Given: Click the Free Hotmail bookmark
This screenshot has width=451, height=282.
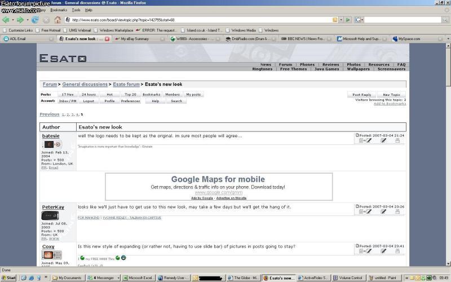Looking at the screenshot, I should coord(48,30).
